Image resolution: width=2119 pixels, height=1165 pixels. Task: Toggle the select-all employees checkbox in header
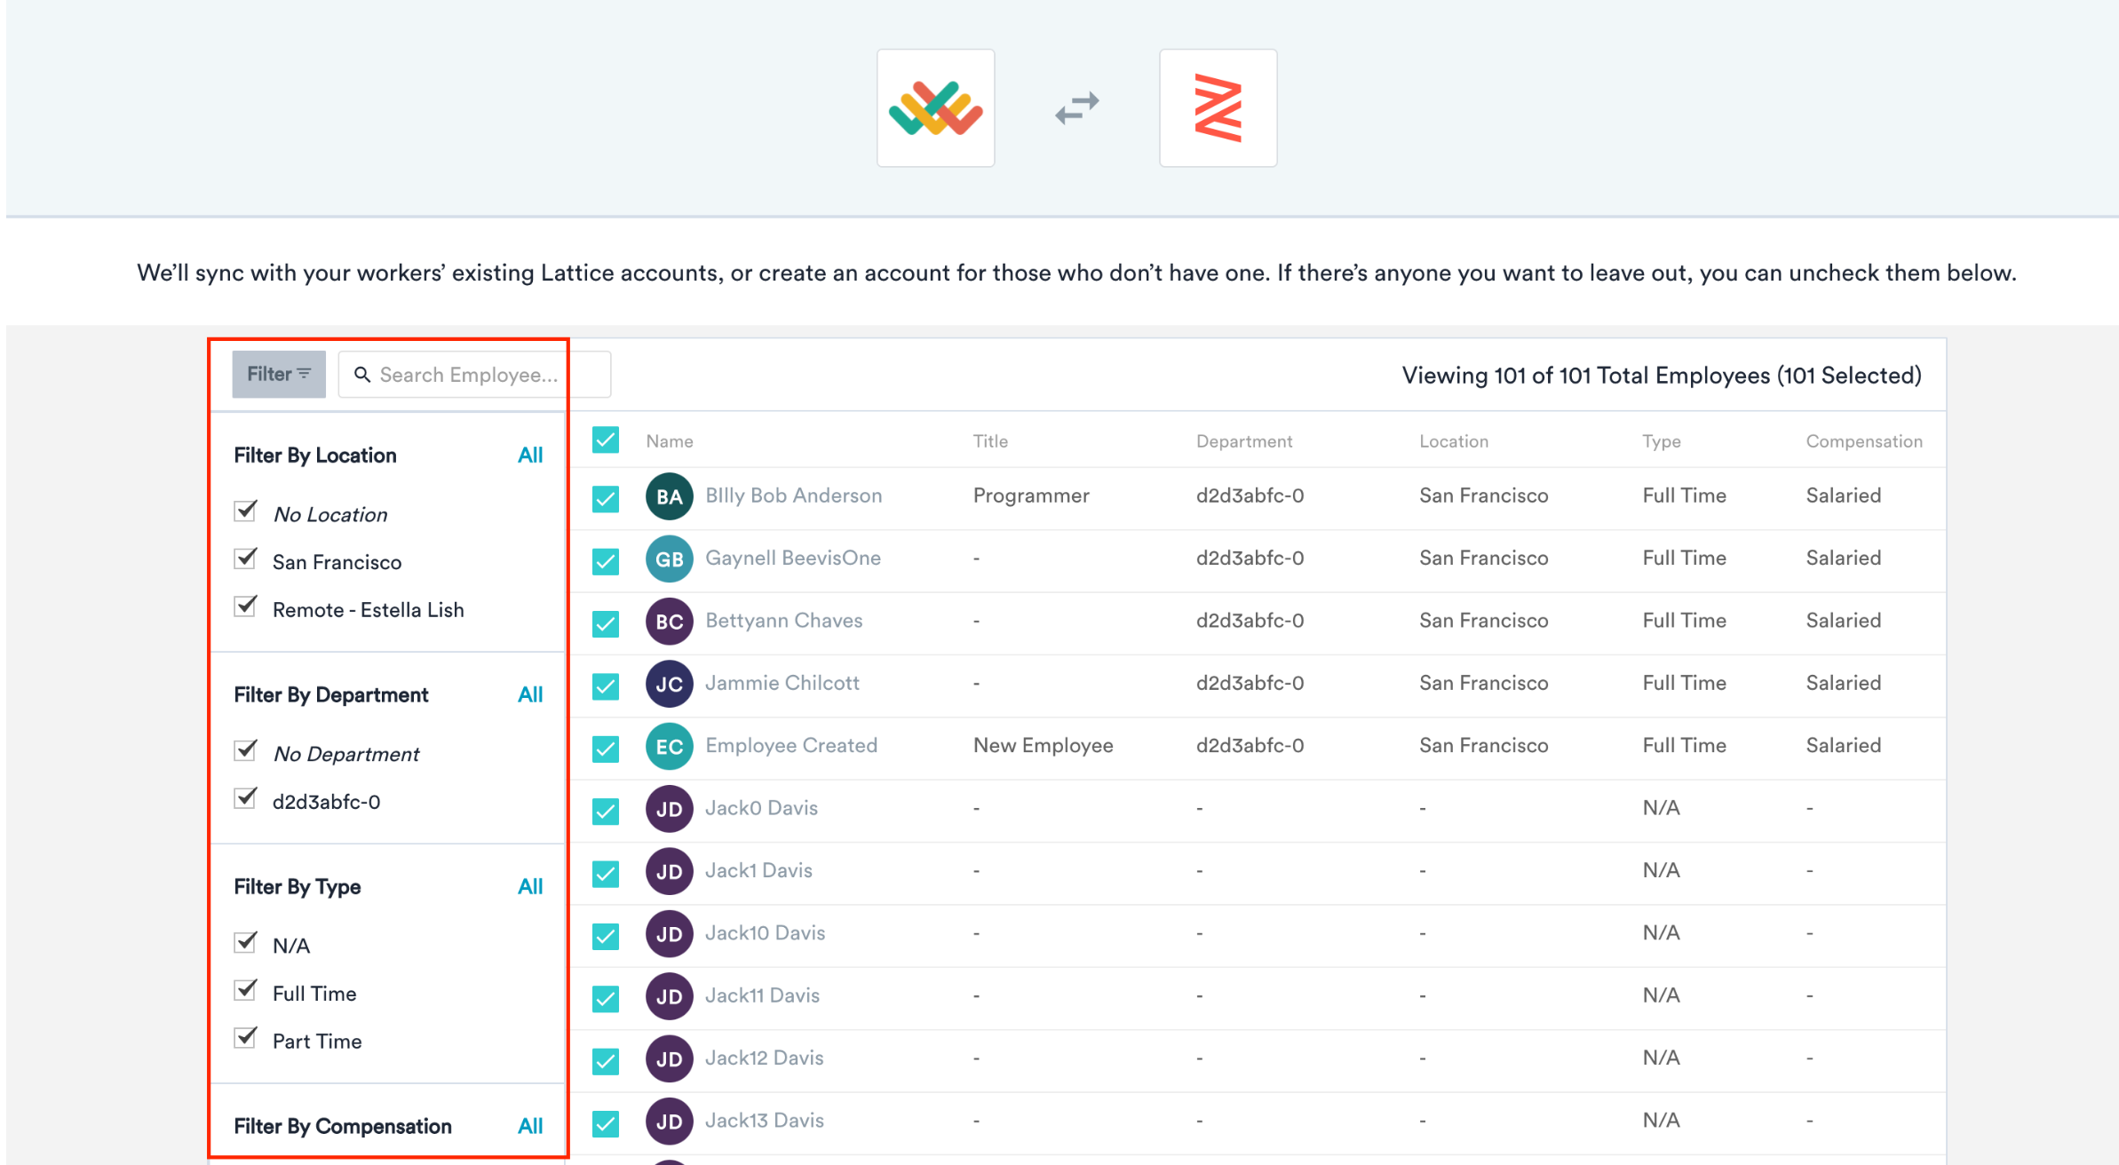tap(606, 440)
